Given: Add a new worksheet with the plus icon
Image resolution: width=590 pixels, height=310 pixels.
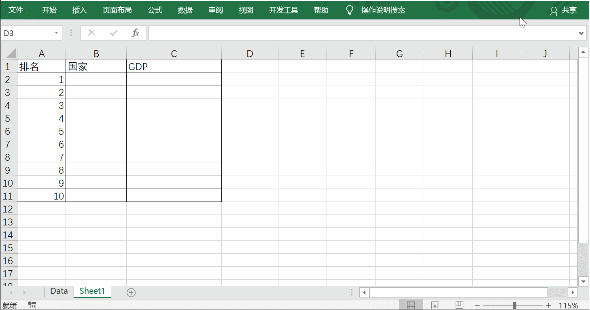Looking at the screenshot, I should tap(131, 291).
